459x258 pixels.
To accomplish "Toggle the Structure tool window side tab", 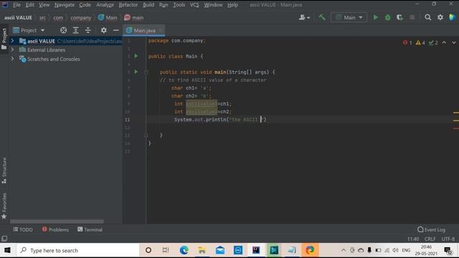I will pyautogui.click(x=4, y=171).
